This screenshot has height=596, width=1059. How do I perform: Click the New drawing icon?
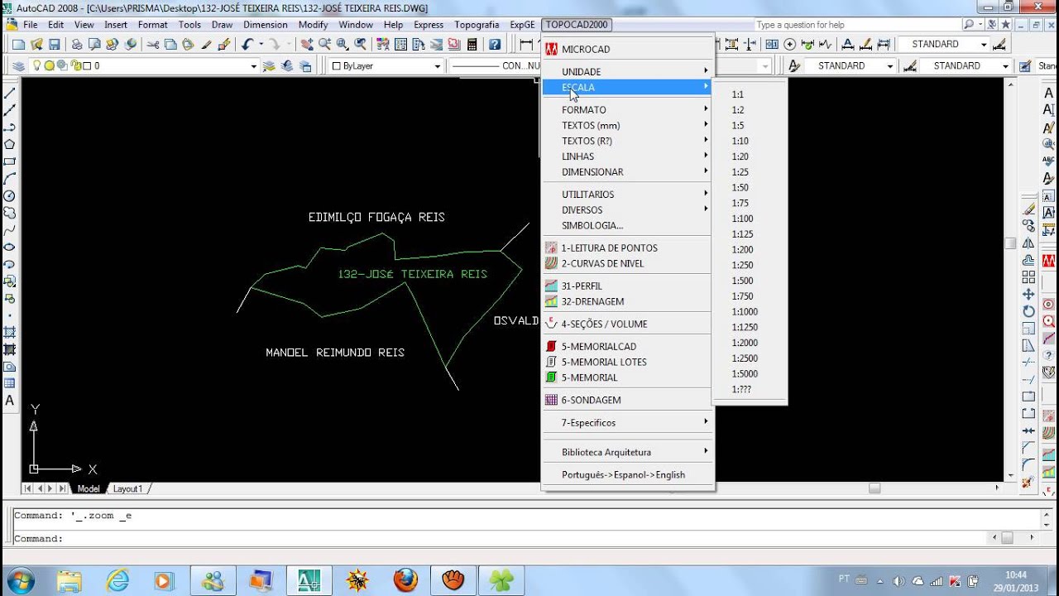point(18,45)
